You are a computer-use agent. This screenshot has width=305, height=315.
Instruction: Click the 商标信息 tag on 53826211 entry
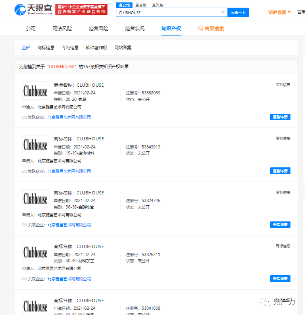(x=283, y=246)
